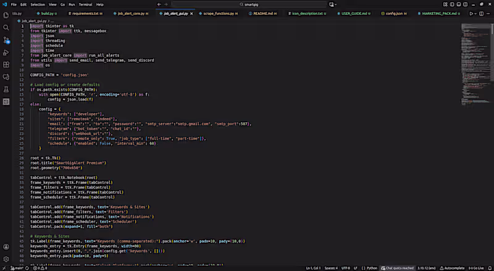Open the Extensions view
This screenshot has width=494, height=271.
point(6,65)
